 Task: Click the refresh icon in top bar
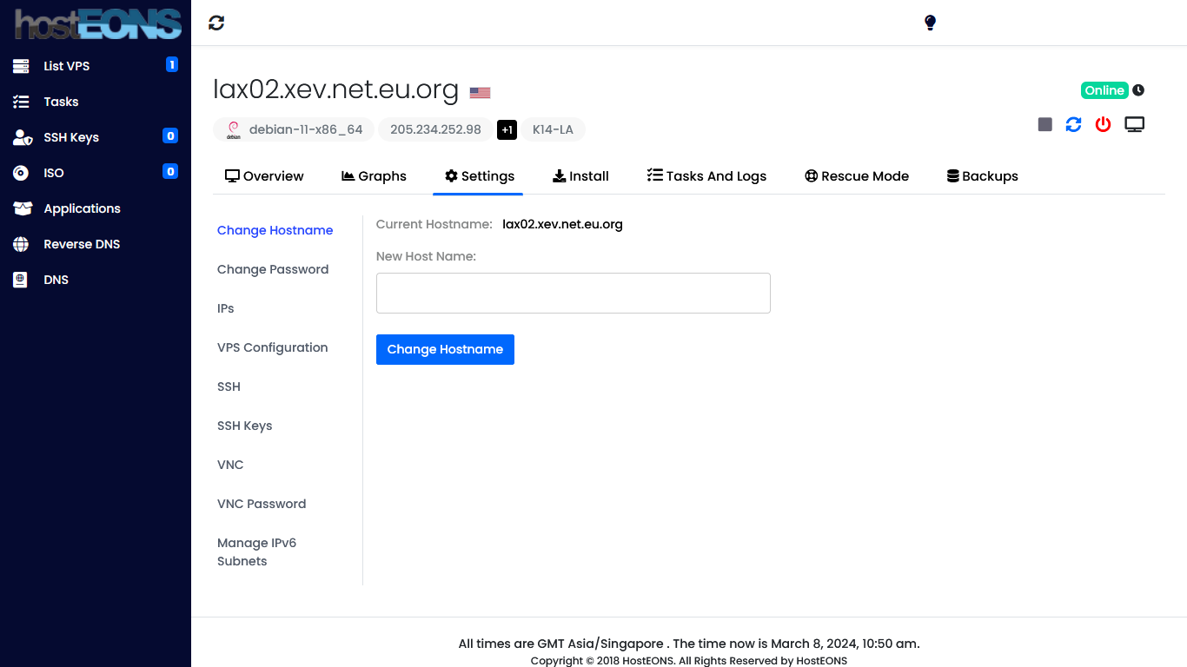pos(216,23)
